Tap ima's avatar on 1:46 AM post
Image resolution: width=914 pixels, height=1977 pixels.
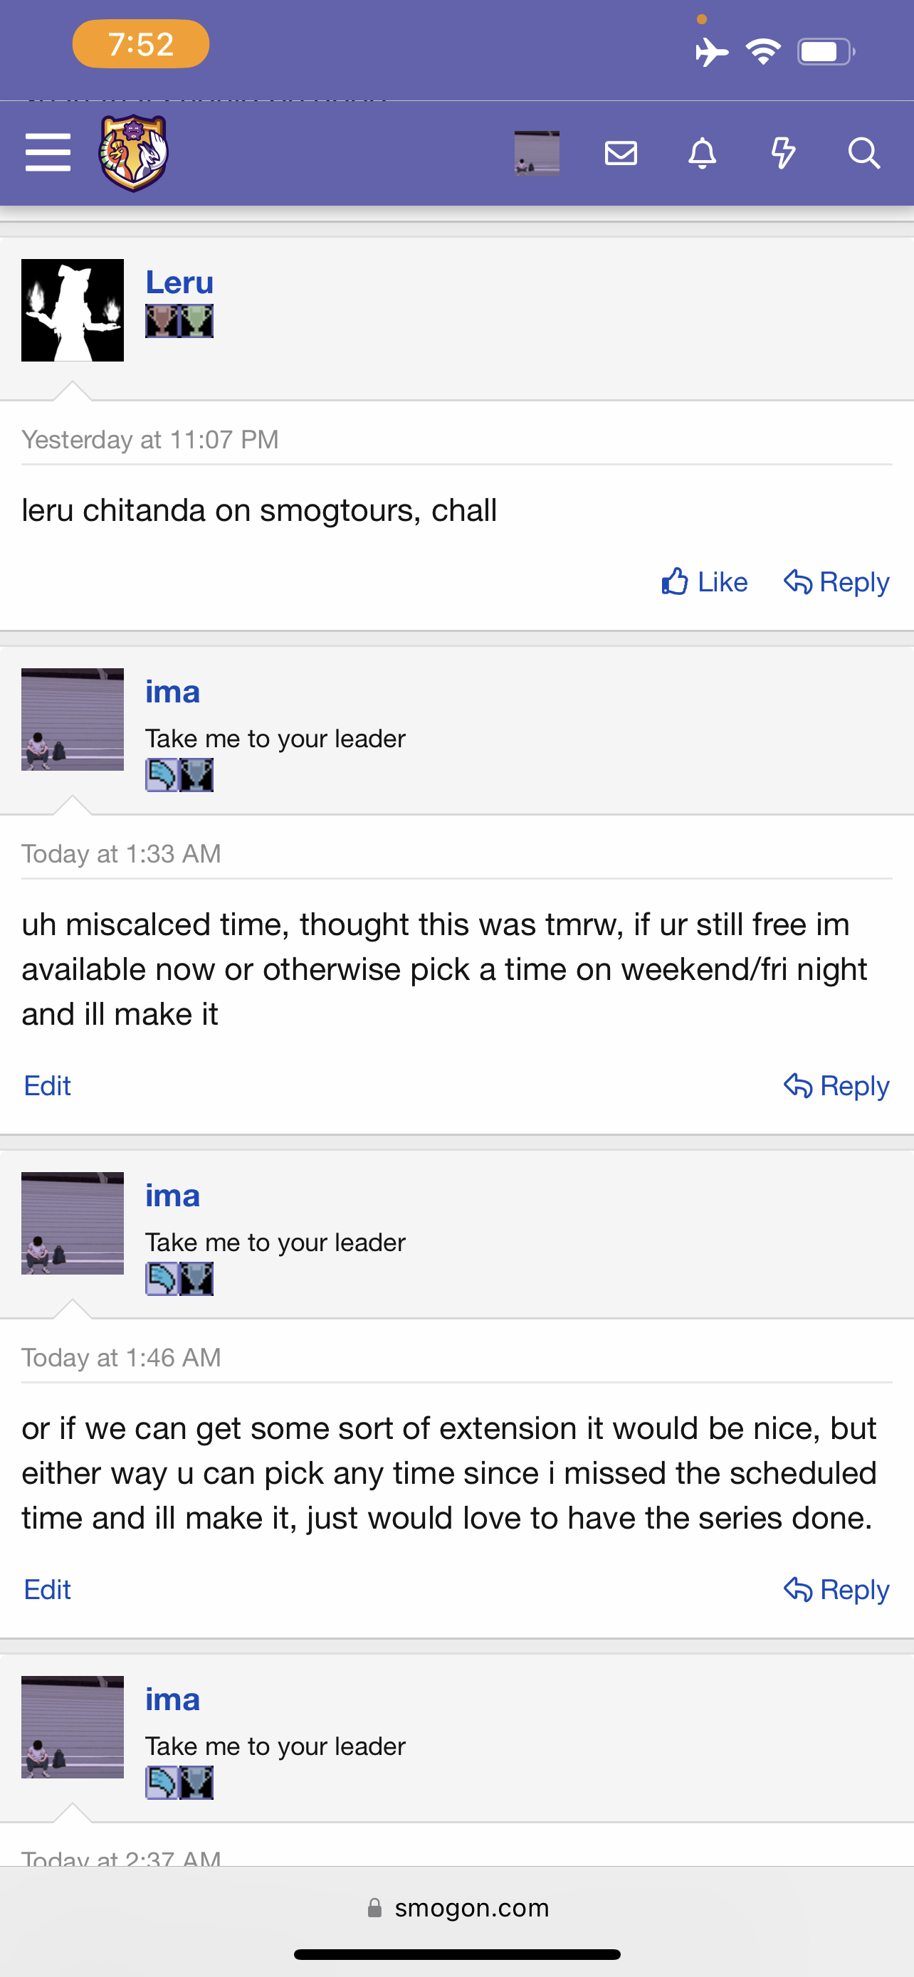coord(72,1223)
